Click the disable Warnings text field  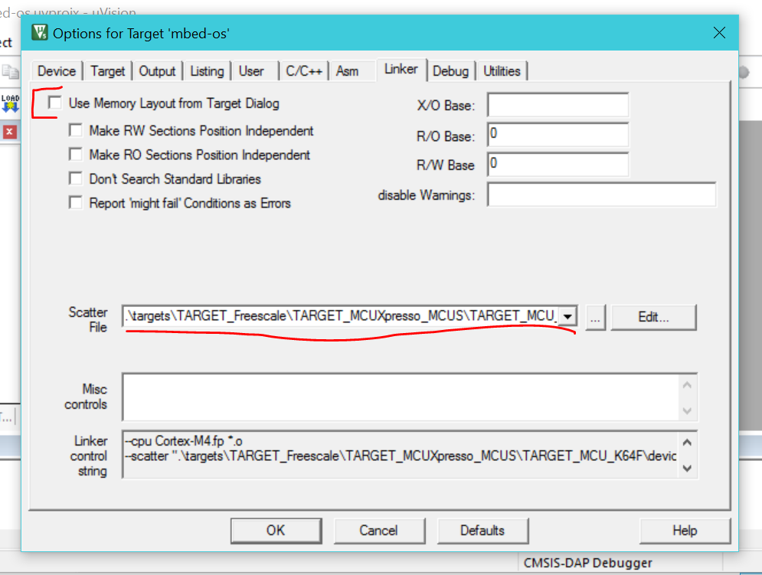601,195
